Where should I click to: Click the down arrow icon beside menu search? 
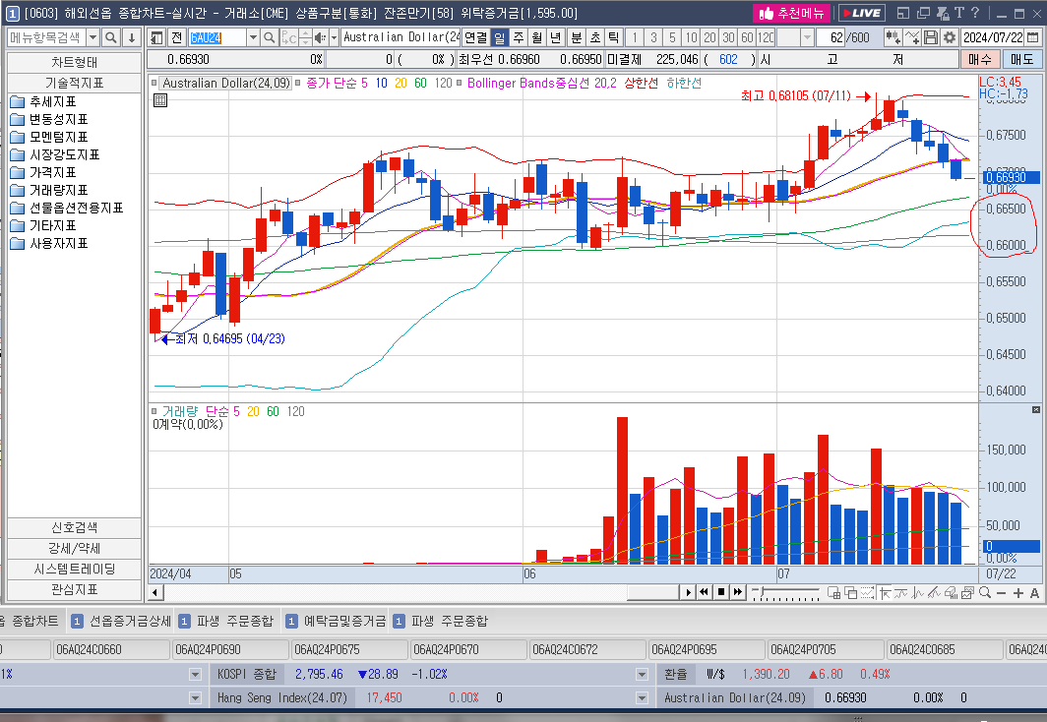(x=131, y=37)
